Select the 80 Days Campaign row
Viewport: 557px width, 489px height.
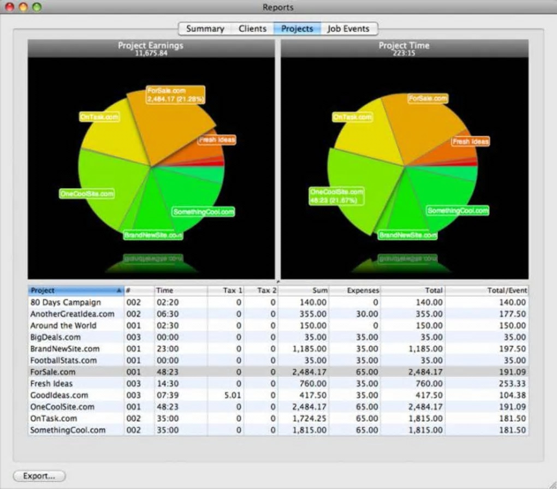coord(278,302)
